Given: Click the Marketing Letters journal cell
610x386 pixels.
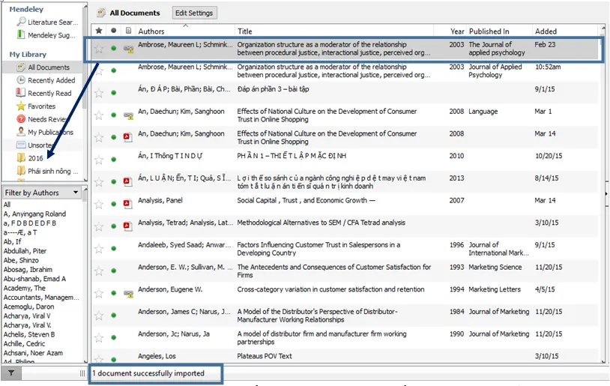Looking at the screenshot, I should click(x=495, y=289).
